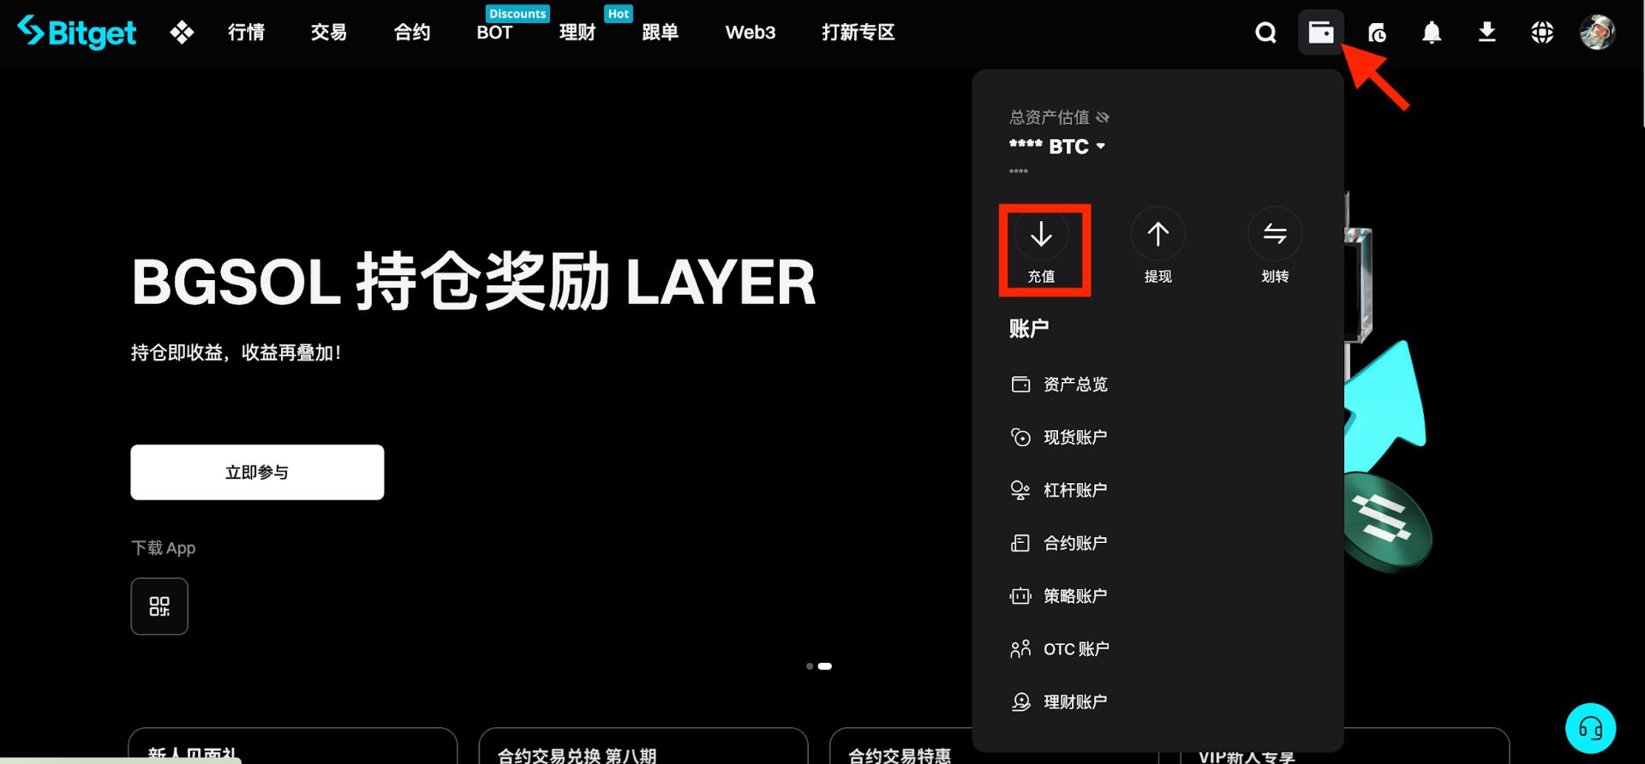Open the 合约交易兑换 第八期 card
The height and width of the screenshot is (764, 1645).
coord(643,745)
